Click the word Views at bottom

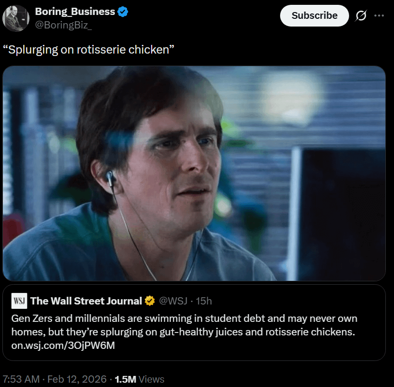[x=151, y=379]
